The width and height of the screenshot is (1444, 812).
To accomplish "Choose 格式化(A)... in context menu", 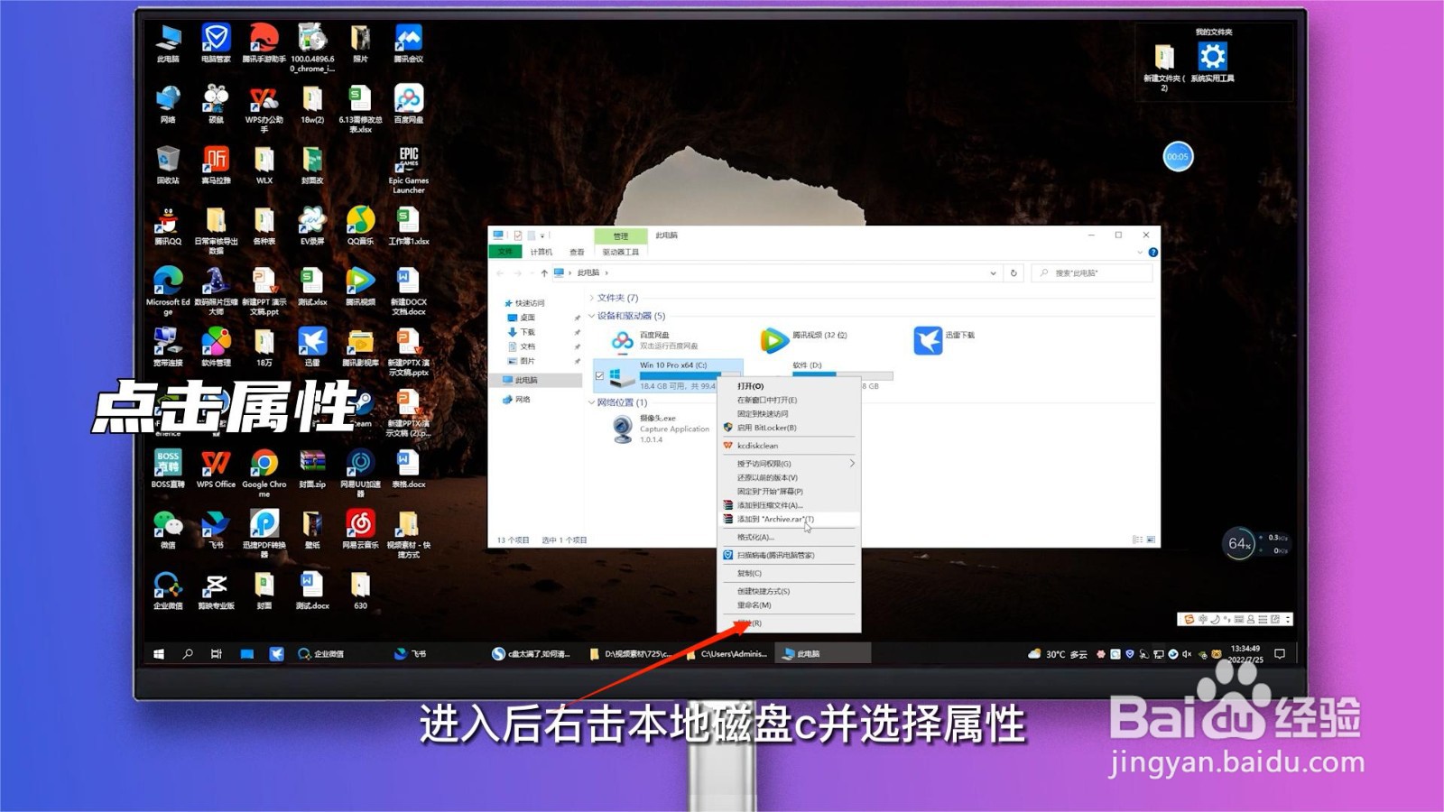I will click(x=789, y=537).
